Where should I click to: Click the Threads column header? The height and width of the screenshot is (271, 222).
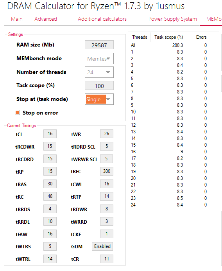[x=140, y=37]
